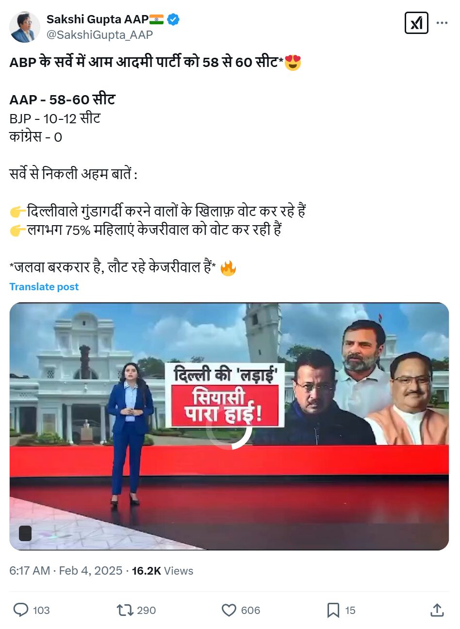Open the 606 likes count
This screenshot has width=460, height=629.
(x=250, y=611)
